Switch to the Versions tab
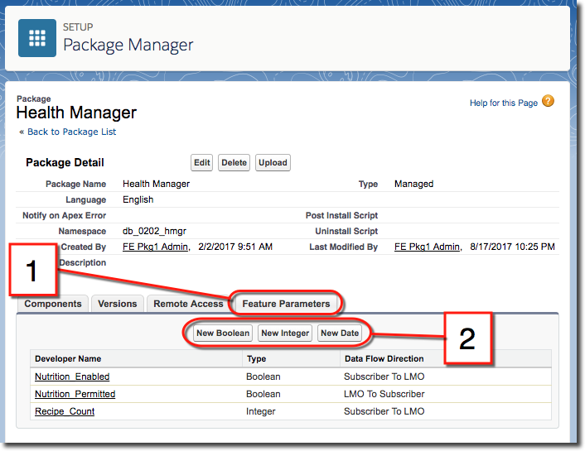Viewport: 585px width, 451px height. (x=118, y=304)
